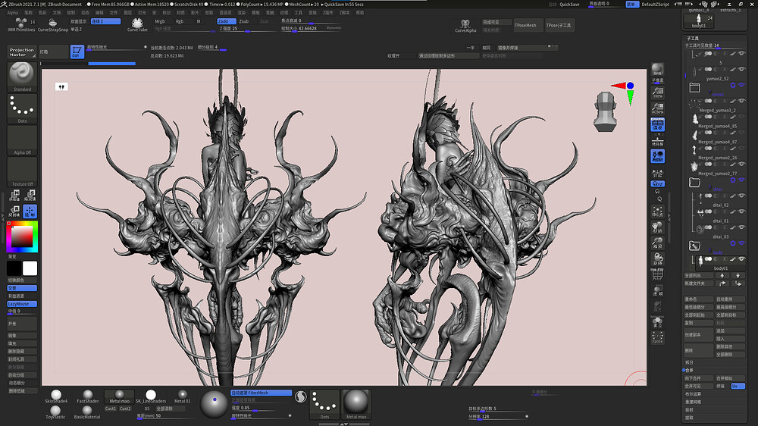Open the Texture Off slot
This screenshot has height=426, width=758.
(22, 171)
